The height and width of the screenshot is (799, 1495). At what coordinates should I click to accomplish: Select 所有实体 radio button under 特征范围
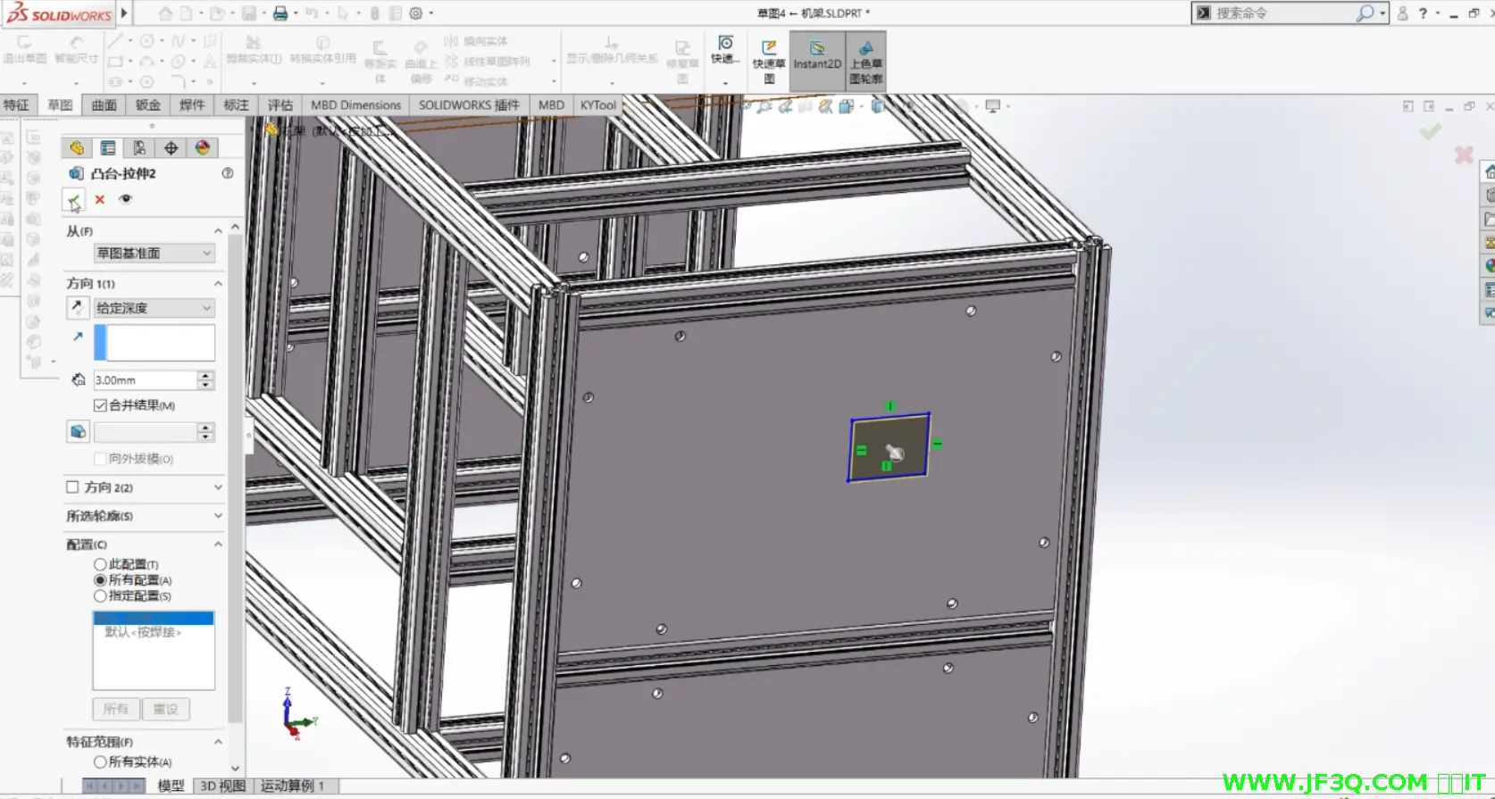pos(100,762)
